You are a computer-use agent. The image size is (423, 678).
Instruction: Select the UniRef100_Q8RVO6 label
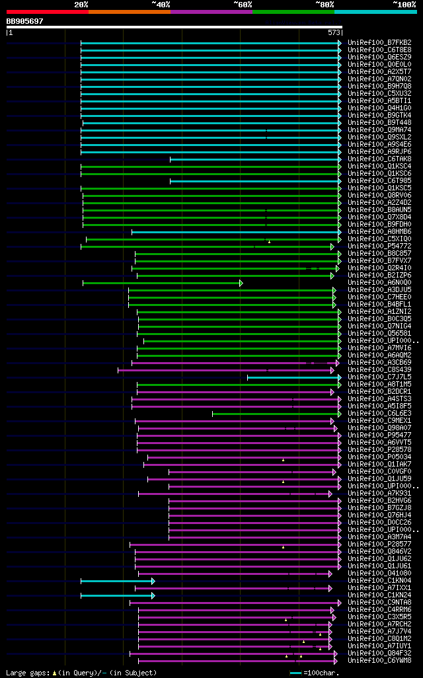pos(380,196)
